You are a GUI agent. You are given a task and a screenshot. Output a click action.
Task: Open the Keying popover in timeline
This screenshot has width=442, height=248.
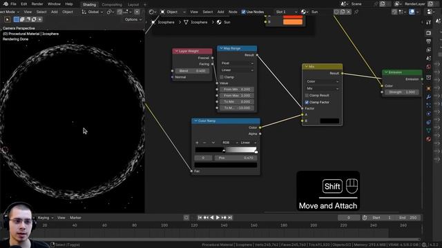[x=46, y=218]
